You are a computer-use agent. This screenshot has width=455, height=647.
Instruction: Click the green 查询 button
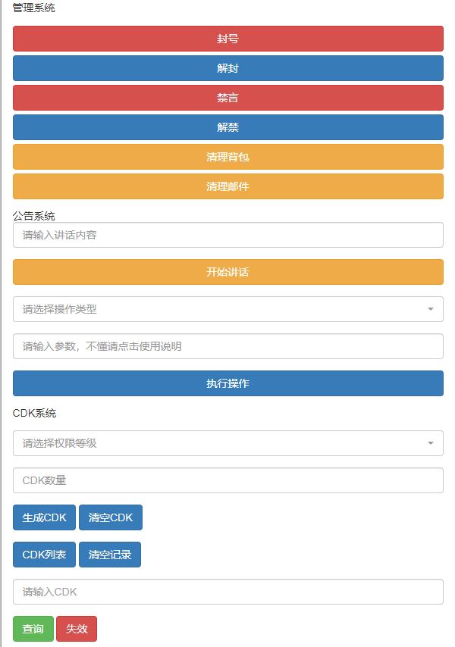coord(33,629)
